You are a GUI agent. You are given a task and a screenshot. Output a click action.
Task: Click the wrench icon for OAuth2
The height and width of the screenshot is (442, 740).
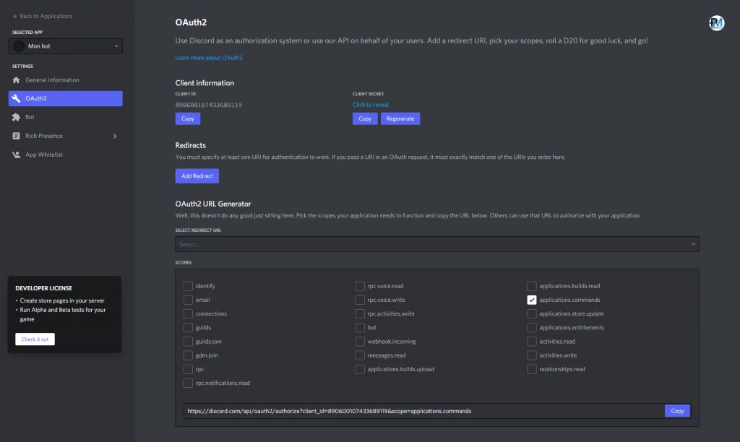click(17, 99)
